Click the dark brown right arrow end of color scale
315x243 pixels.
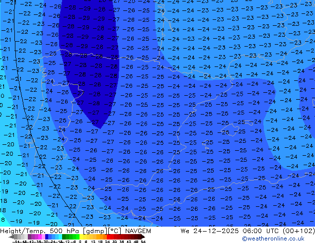pyautogui.click(x=143, y=237)
